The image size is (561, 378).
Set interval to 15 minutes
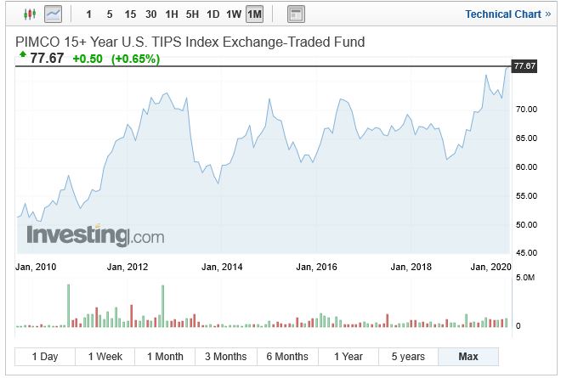click(x=130, y=14)
